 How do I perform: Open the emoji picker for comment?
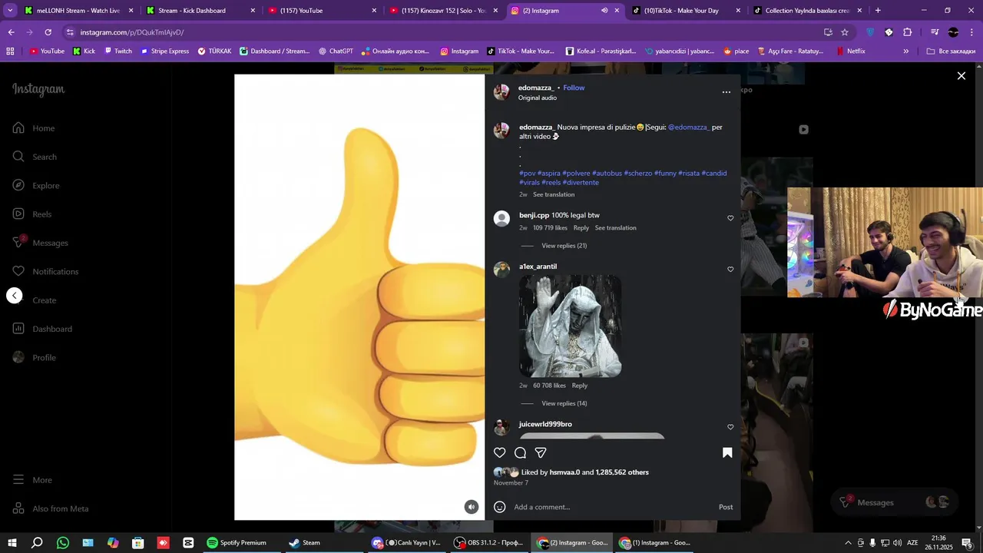coord(500,507)
